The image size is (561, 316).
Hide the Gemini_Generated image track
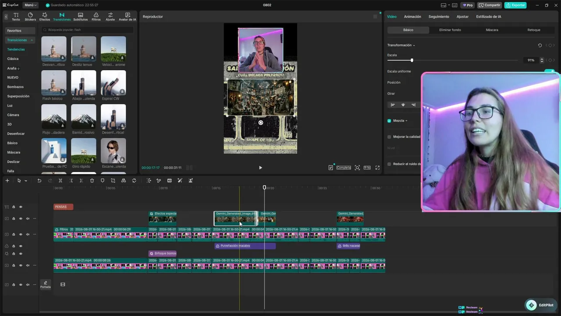21,219
